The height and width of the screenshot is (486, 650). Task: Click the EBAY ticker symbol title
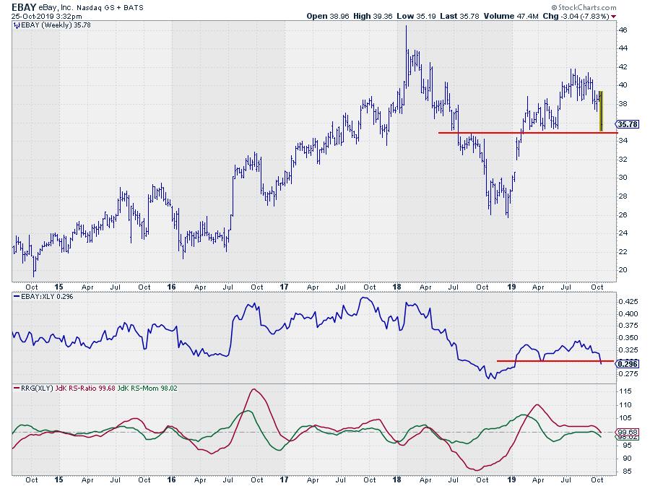[x=23, y=5]
